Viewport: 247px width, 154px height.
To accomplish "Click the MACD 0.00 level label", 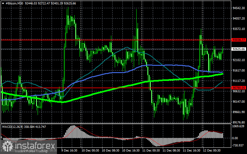I will [235, 138].
